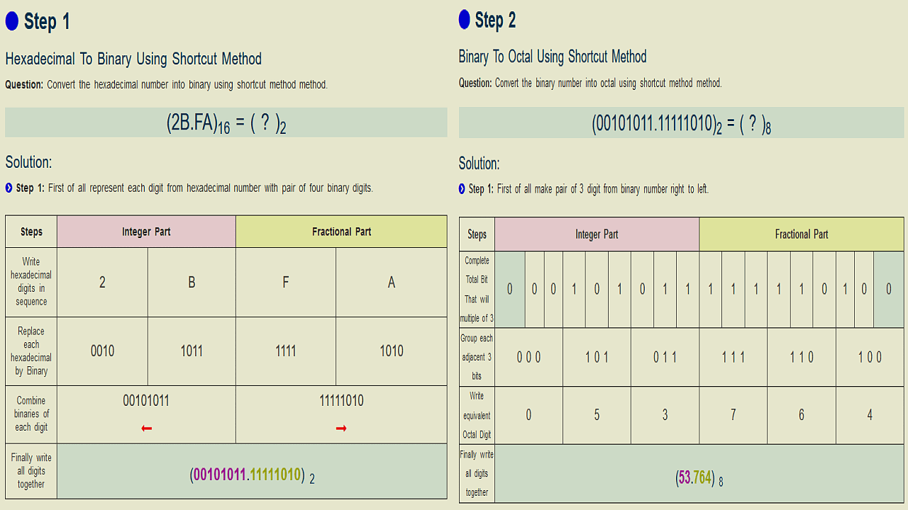Click 'Fractional Part' header in octal table
The height and width of the screenshot is (510, 908).
click(x=802, y=234)
